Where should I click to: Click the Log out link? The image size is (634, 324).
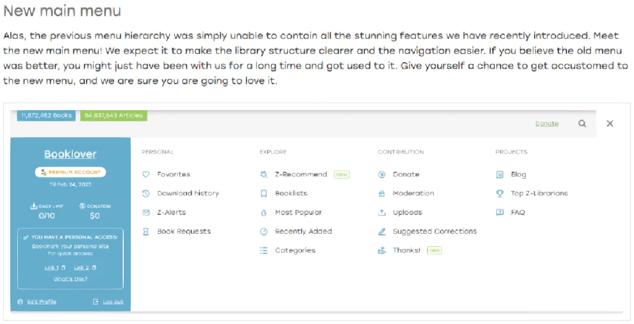[x=113, y=302]
